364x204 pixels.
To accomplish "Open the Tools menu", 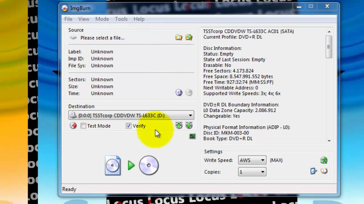I will pos(121,19).
